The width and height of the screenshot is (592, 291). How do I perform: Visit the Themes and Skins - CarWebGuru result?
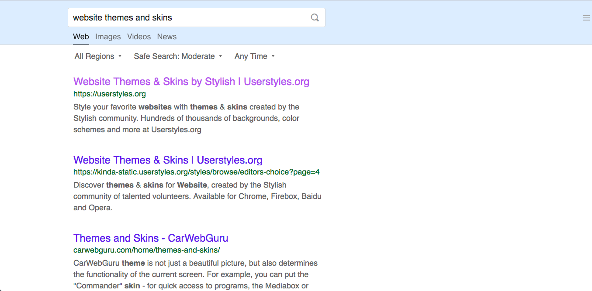150,238
